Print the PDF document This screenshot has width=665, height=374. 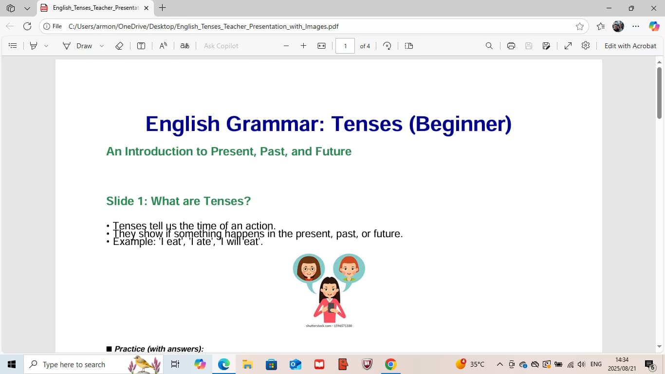point(511,45)
